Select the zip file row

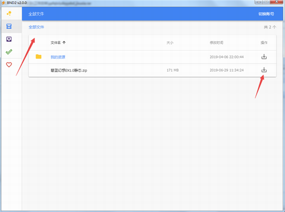point(152,70)
